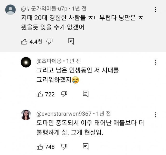The height and width of the screenshot is (155, 166).
Task: Open three-dot menu for evenstararwen9367 reply
Action: [x=155, y=115]
